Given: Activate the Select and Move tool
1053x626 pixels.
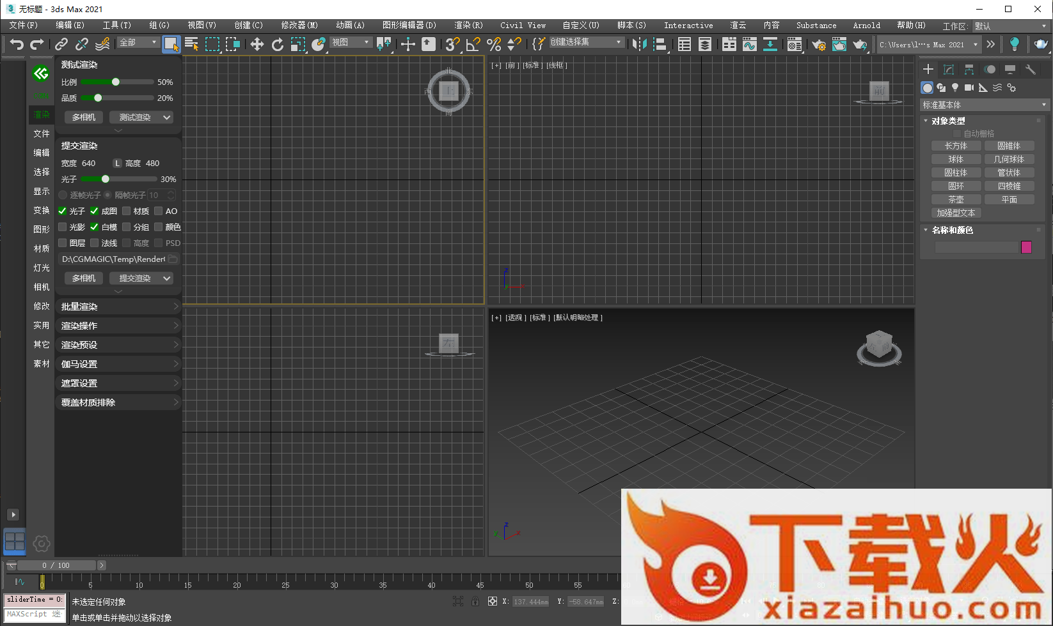Looking at the screenshot, I should click(257, 44).
